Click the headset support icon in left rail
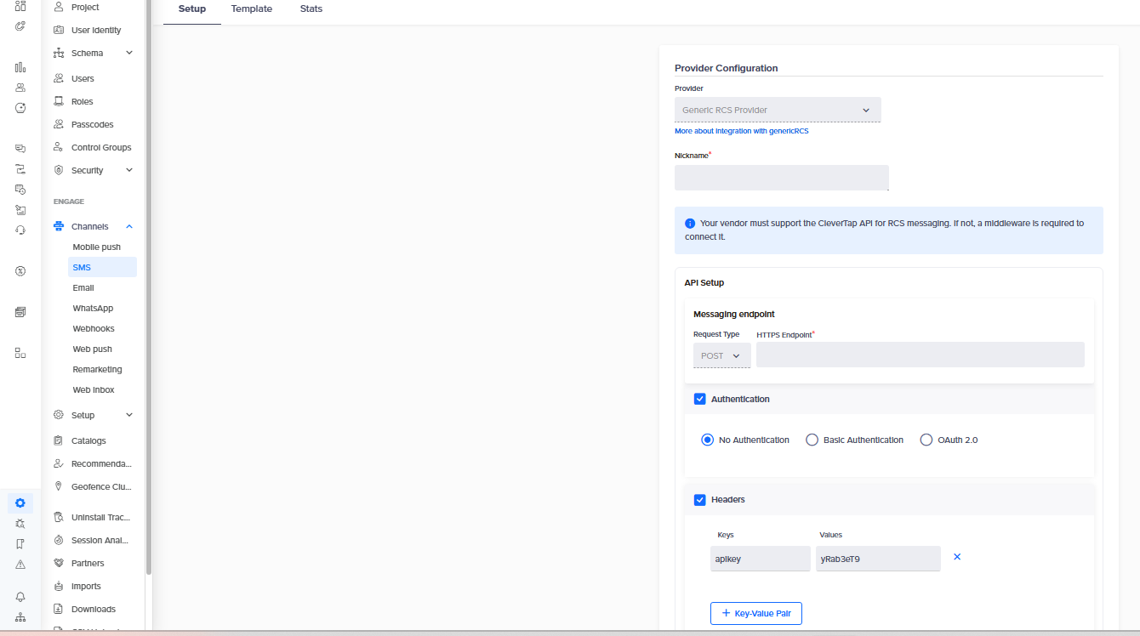 tap(20, 230)
